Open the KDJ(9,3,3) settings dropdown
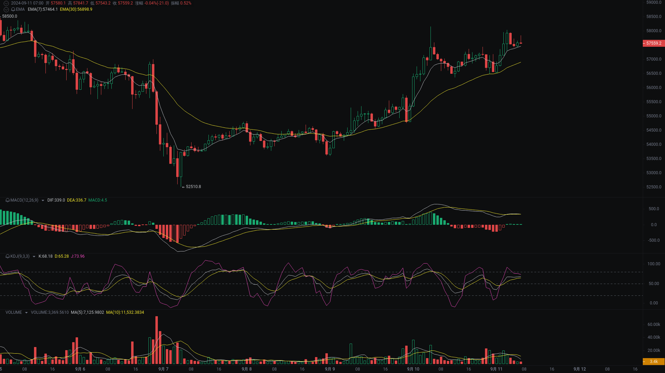 pos(33,256)
